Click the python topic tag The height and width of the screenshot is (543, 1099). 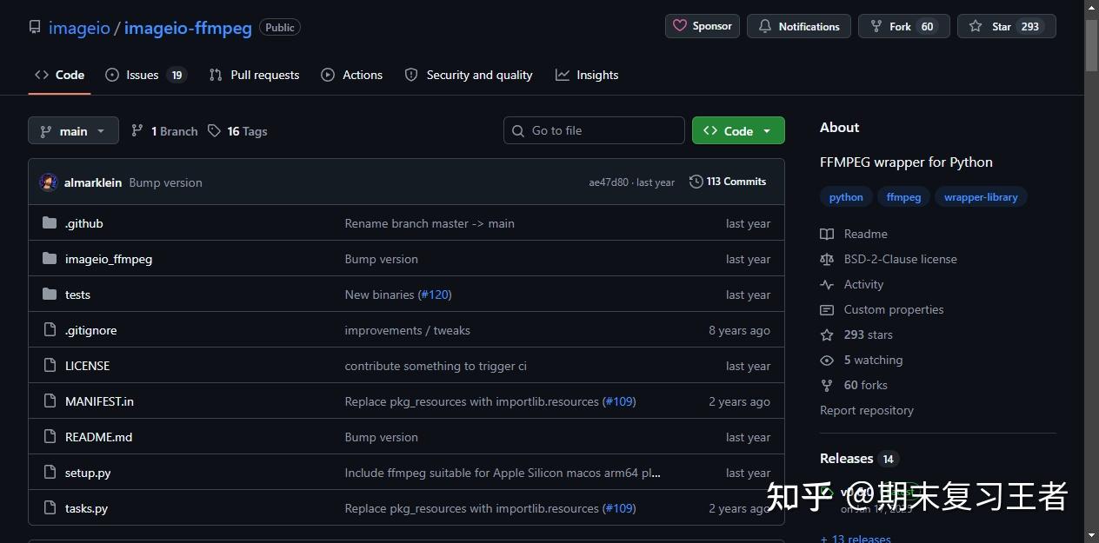pyautogui.click(x=846, y=197)
